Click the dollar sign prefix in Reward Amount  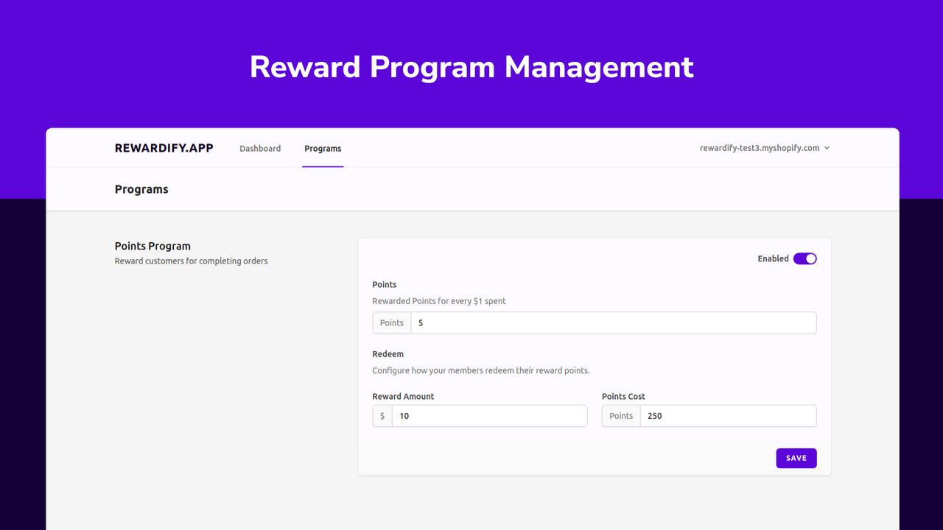point(382,416)
